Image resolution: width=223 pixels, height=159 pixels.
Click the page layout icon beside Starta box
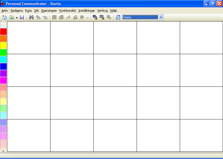pyautogui.click(x=118, y=17)
